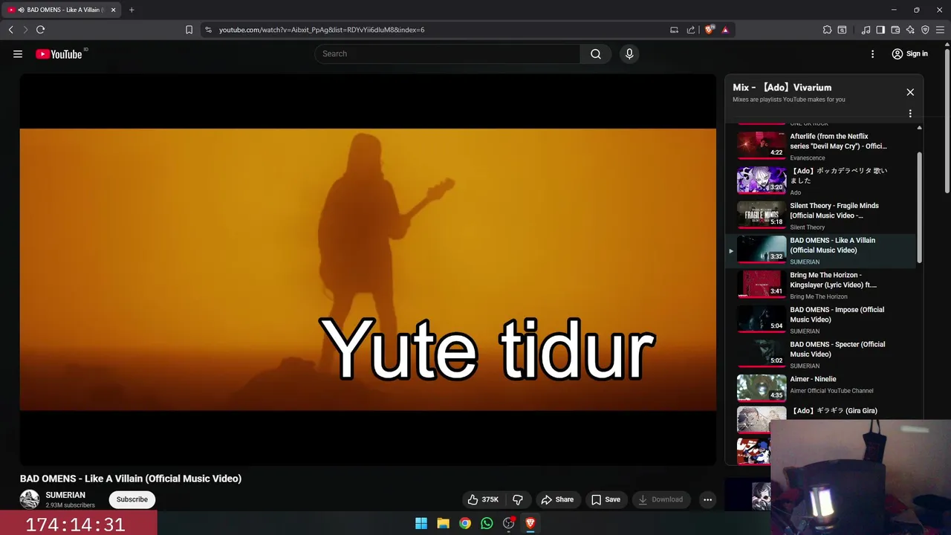The image size is (951, 535).
Task: Open WhatsApp from taskbar
Action: [x=487, y=523]
